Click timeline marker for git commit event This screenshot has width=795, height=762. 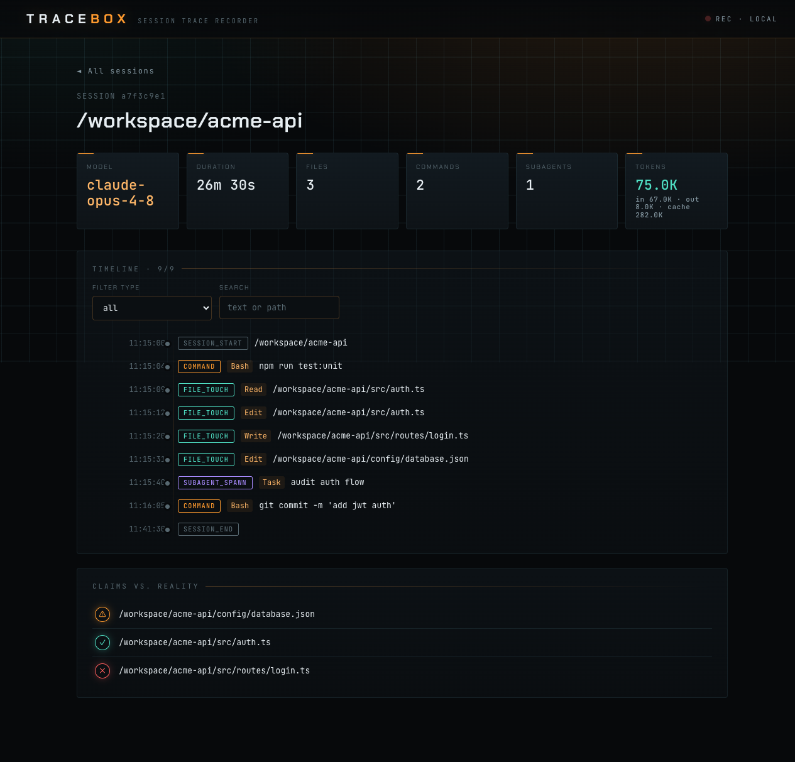[167, 506]
